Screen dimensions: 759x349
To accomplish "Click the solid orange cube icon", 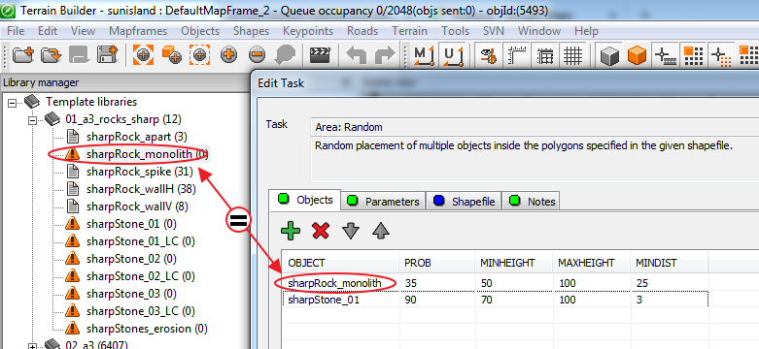I will pyautogui.click(x=637, y=55).
